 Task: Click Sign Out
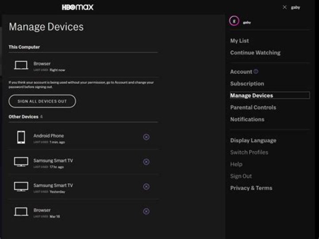click(x=241, y=176)
